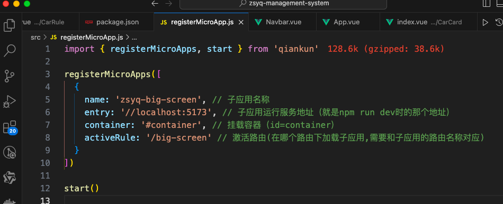Image resolution: width=503 pixels, height=204 pixels.
Task: Open Extensions view with 20 badge
Action: coord(10,127)
